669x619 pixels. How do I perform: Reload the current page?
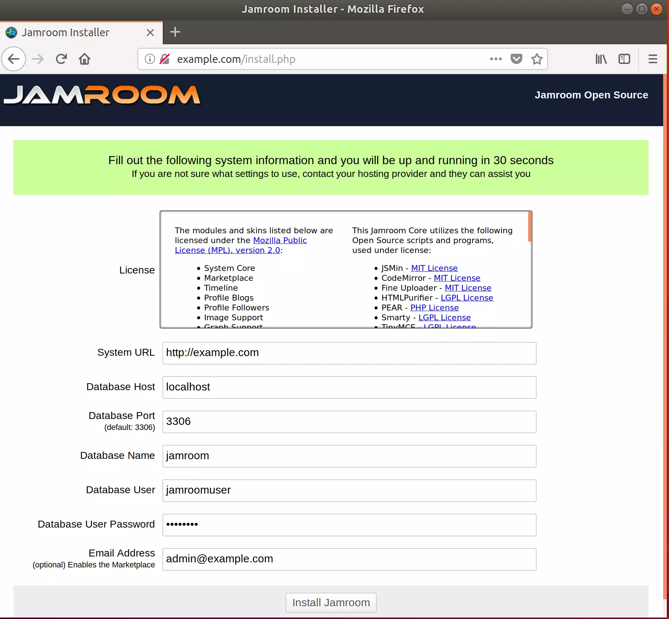click(61, 59)
